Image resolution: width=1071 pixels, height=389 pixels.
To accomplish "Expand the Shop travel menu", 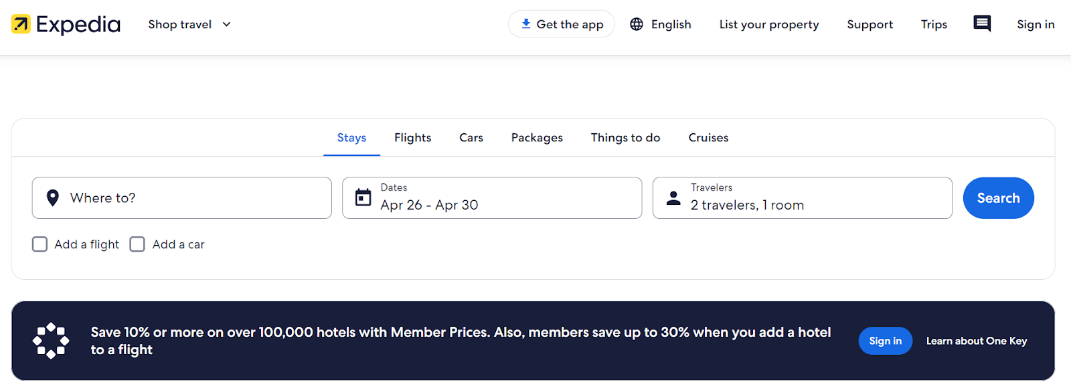I will click(188, 24).
